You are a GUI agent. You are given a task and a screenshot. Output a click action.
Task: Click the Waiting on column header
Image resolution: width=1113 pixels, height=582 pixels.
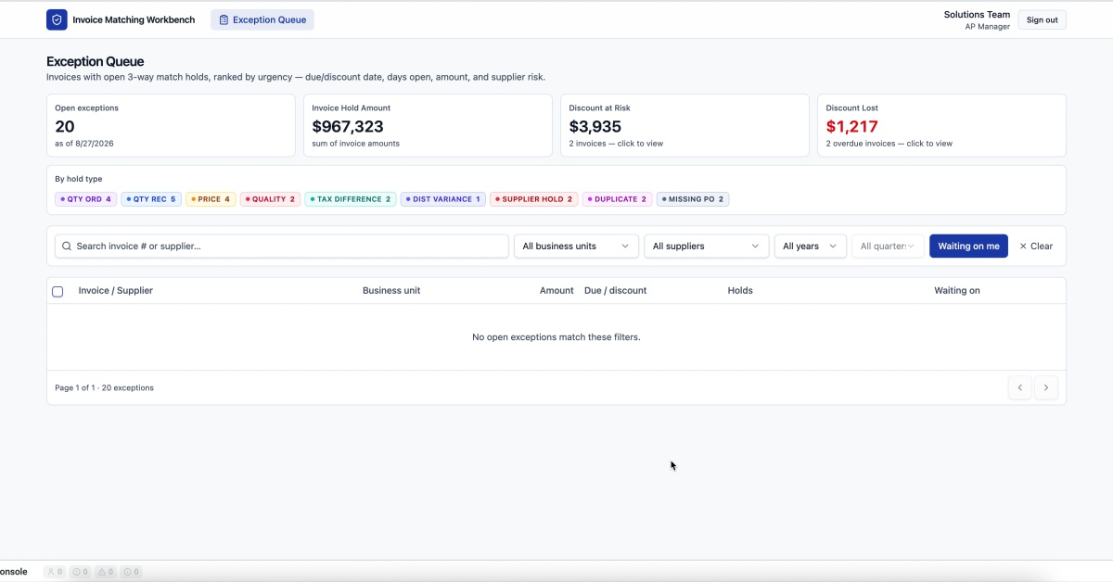957,290
